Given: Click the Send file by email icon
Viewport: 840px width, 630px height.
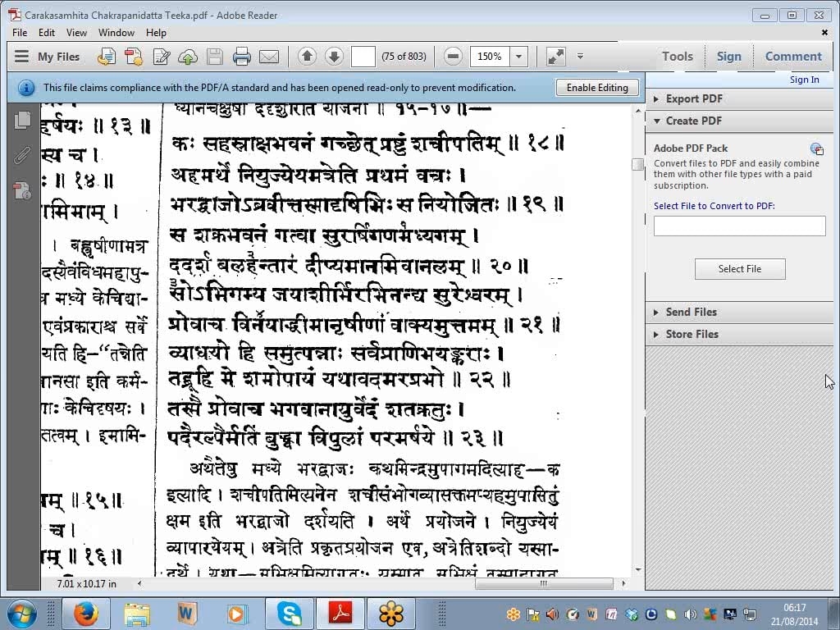Looking at the screenshot, I should click(268, 57).
